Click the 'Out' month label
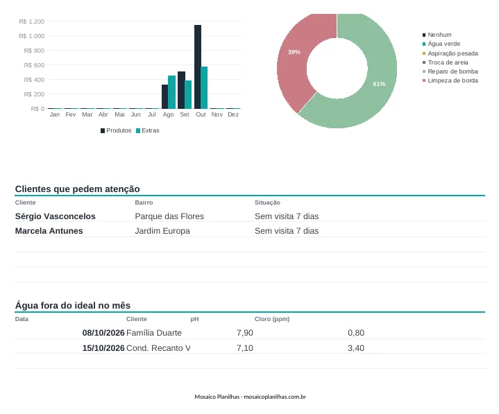The width and height of the screenshot is (499, 414). pyautogui.click(x=201, y=114)
